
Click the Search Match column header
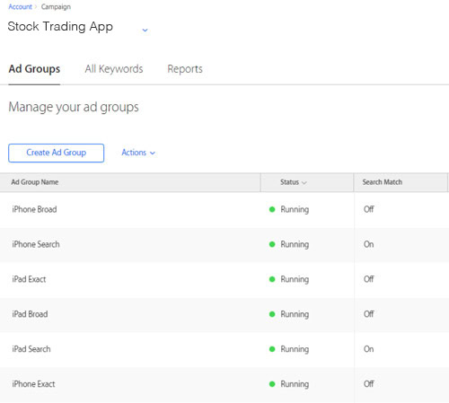[383, 182]
